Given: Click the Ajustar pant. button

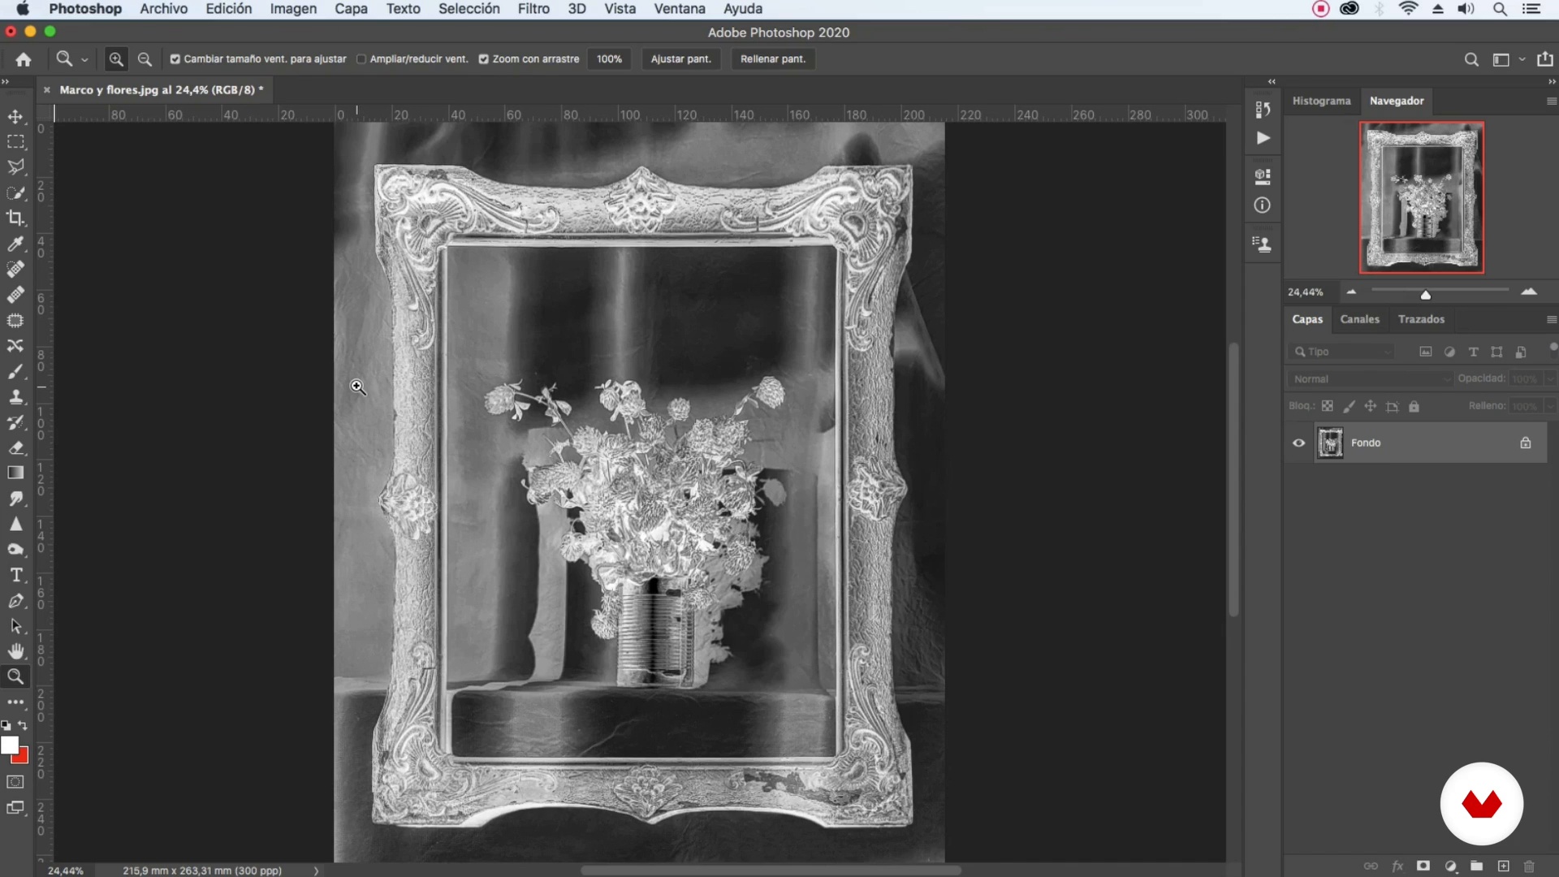Looking at the screenshot, I should point(680,59).
